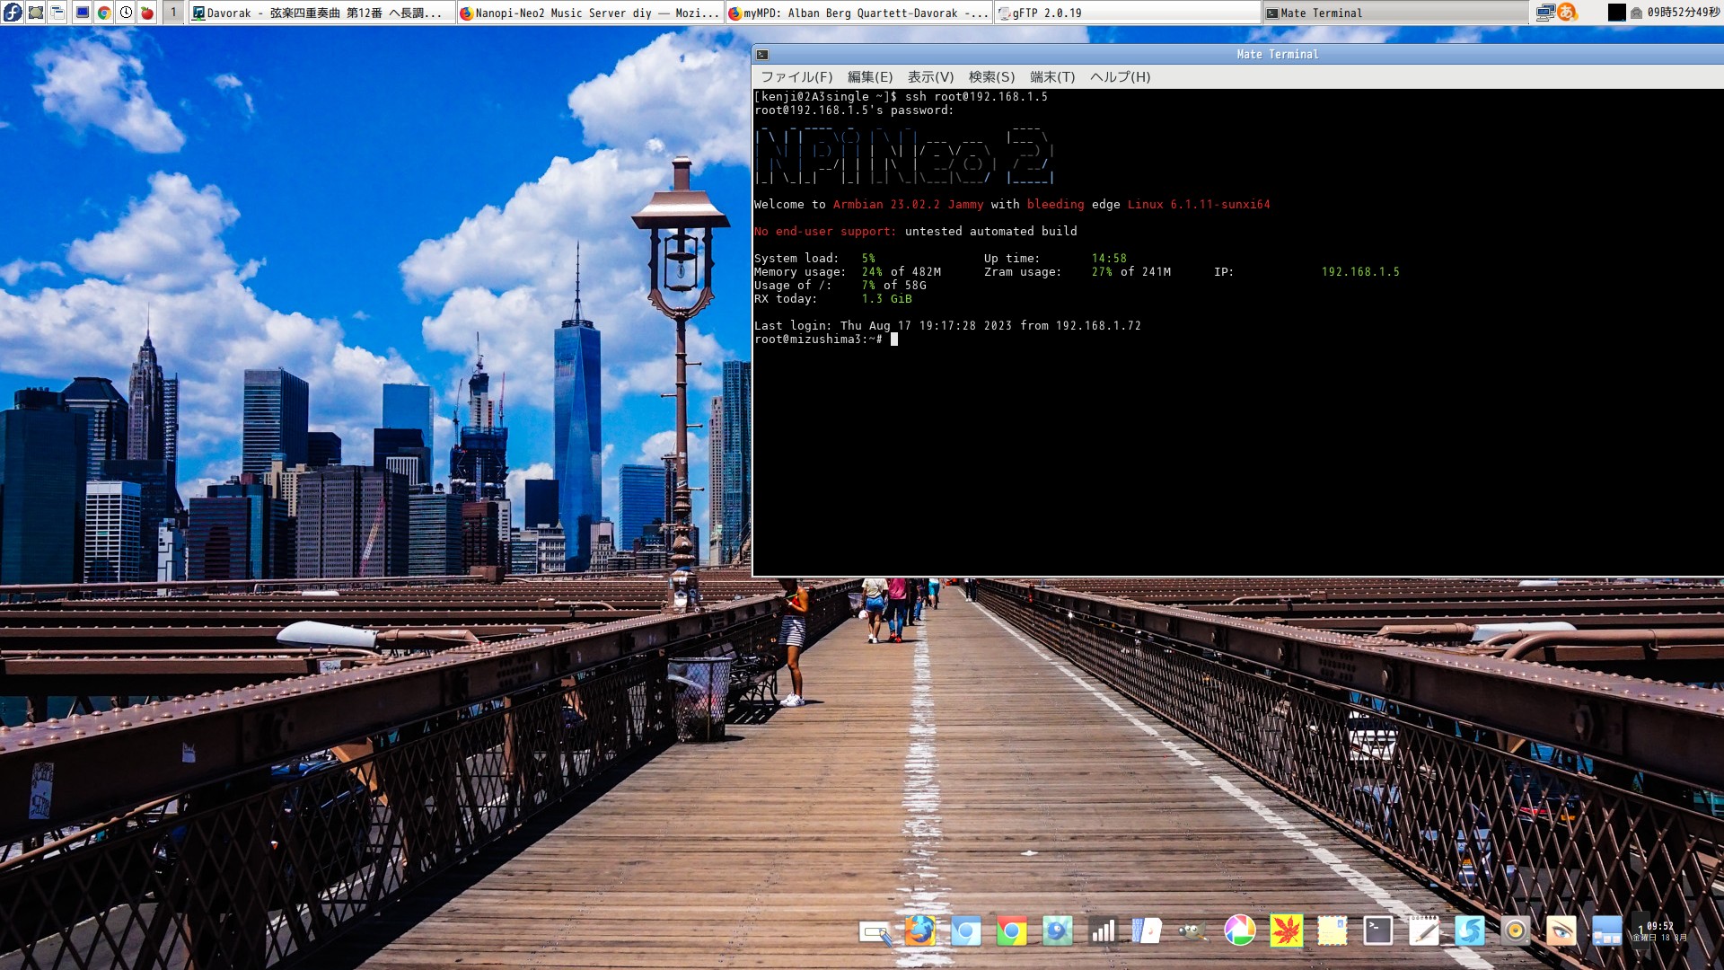Screen dimensions: 1724x970
Task: Open the 検索(S) menu in Mate Terminal
Action: pos(990,77)
